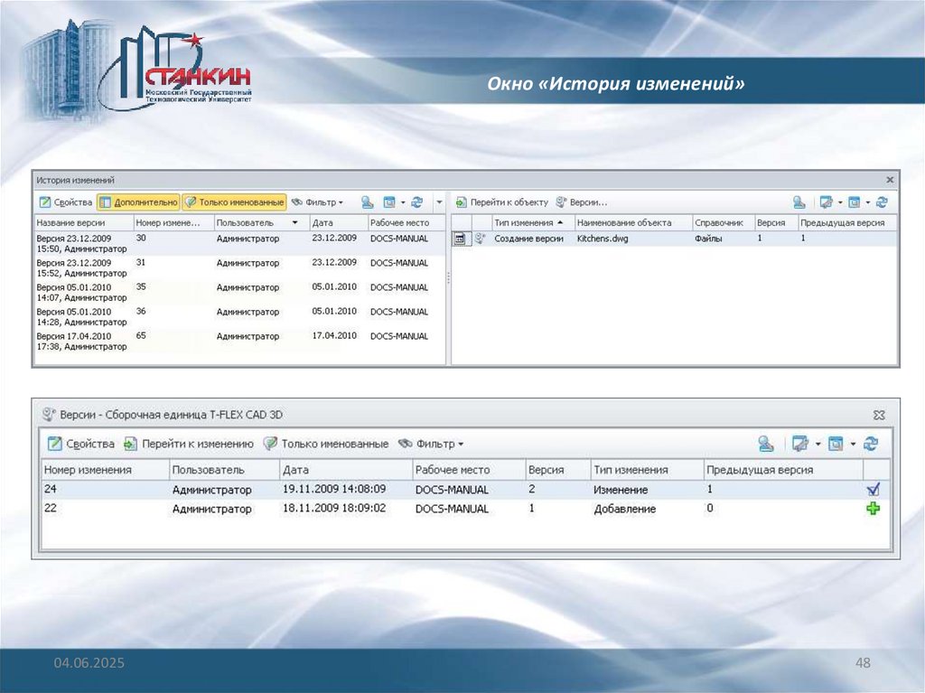This screenshot has height=693, width=925.
Task: Select version row number 36
Action: [239, 316]
